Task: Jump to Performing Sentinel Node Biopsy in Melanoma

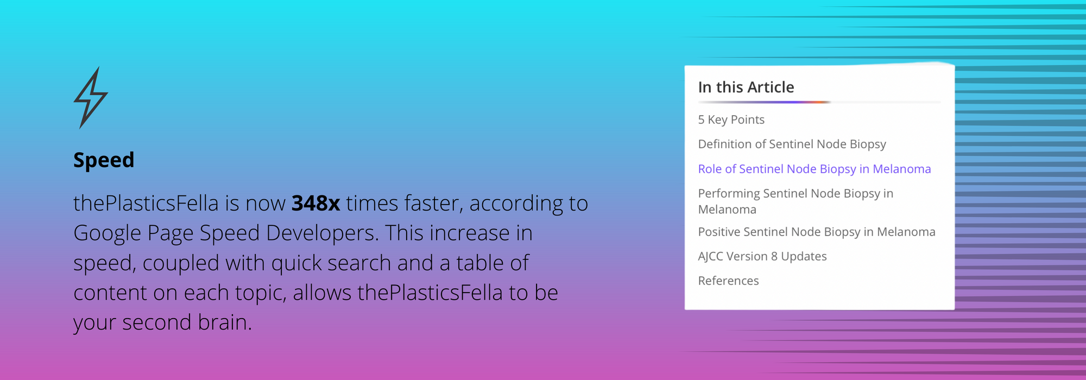Action: pyautogui.click(x=795, y=201)
